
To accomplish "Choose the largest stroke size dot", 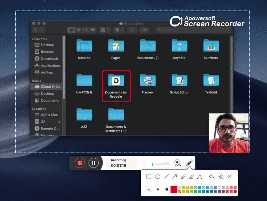I will click(x=167, y=189).
